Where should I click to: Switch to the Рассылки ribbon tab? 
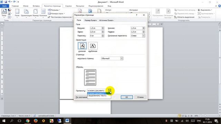(80, 6)
